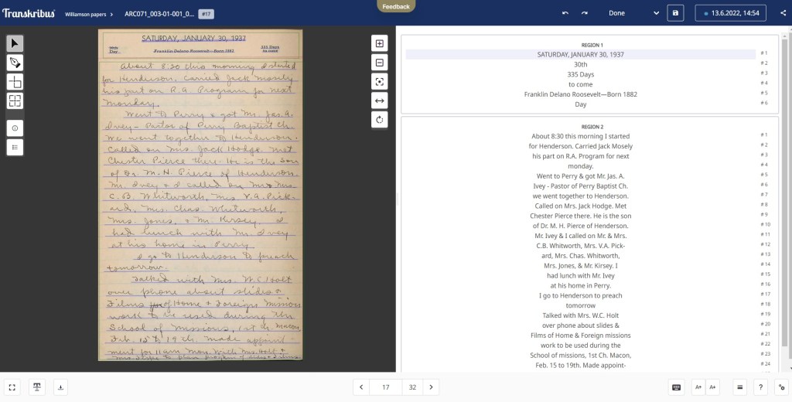Rotate the document image
This screenshot has height=402, width=792.
coord(380,120)
